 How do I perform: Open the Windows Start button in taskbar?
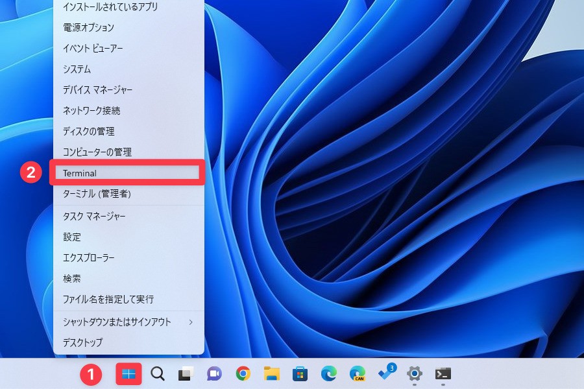click(x=128, y=373)
